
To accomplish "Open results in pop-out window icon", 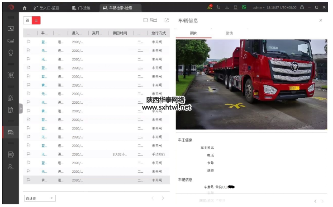I will (166, 20).
